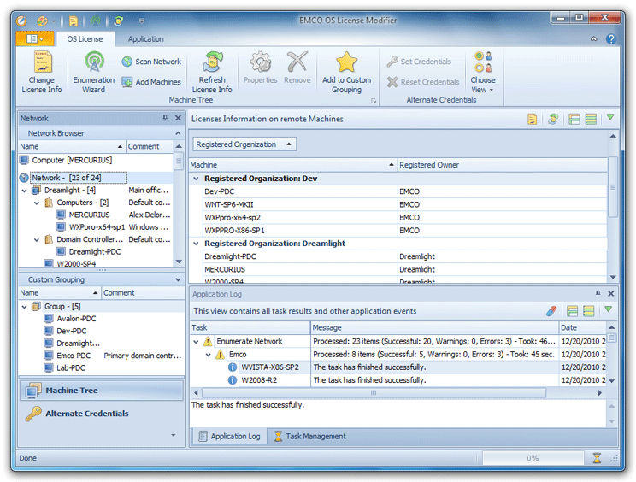Switch to the Application ribbon tab
The image size is (636, 482).
coord(145,38)
